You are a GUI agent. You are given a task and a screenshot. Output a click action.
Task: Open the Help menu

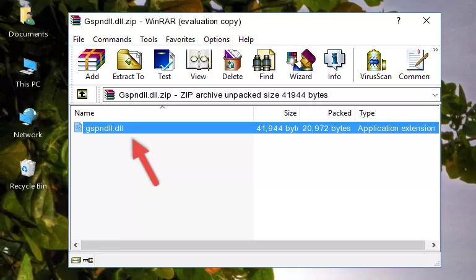tap(246, 40)
